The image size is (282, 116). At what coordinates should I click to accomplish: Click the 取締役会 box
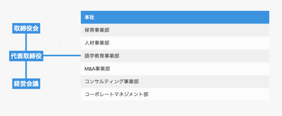click(26, 28)
